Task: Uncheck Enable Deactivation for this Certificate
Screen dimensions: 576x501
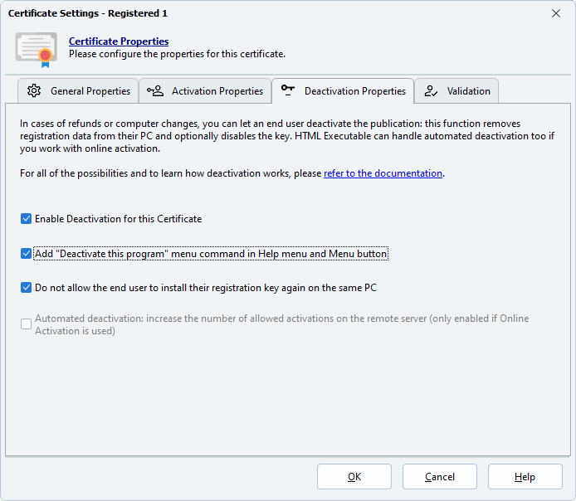Action: click(x=27, y=219)
